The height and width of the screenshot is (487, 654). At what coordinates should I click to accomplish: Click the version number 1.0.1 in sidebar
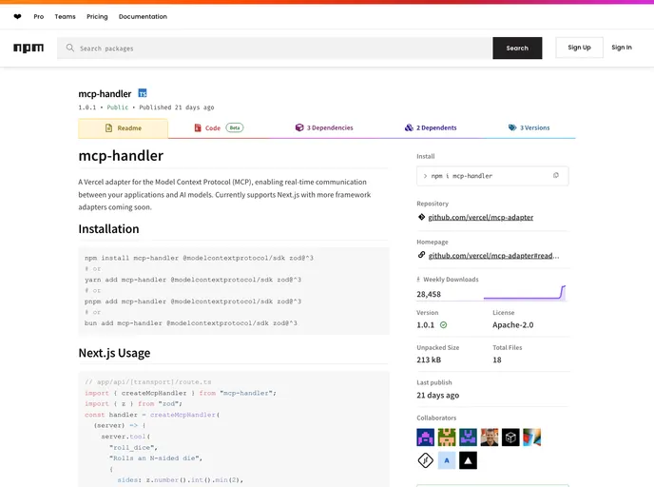tap(426, 325)
